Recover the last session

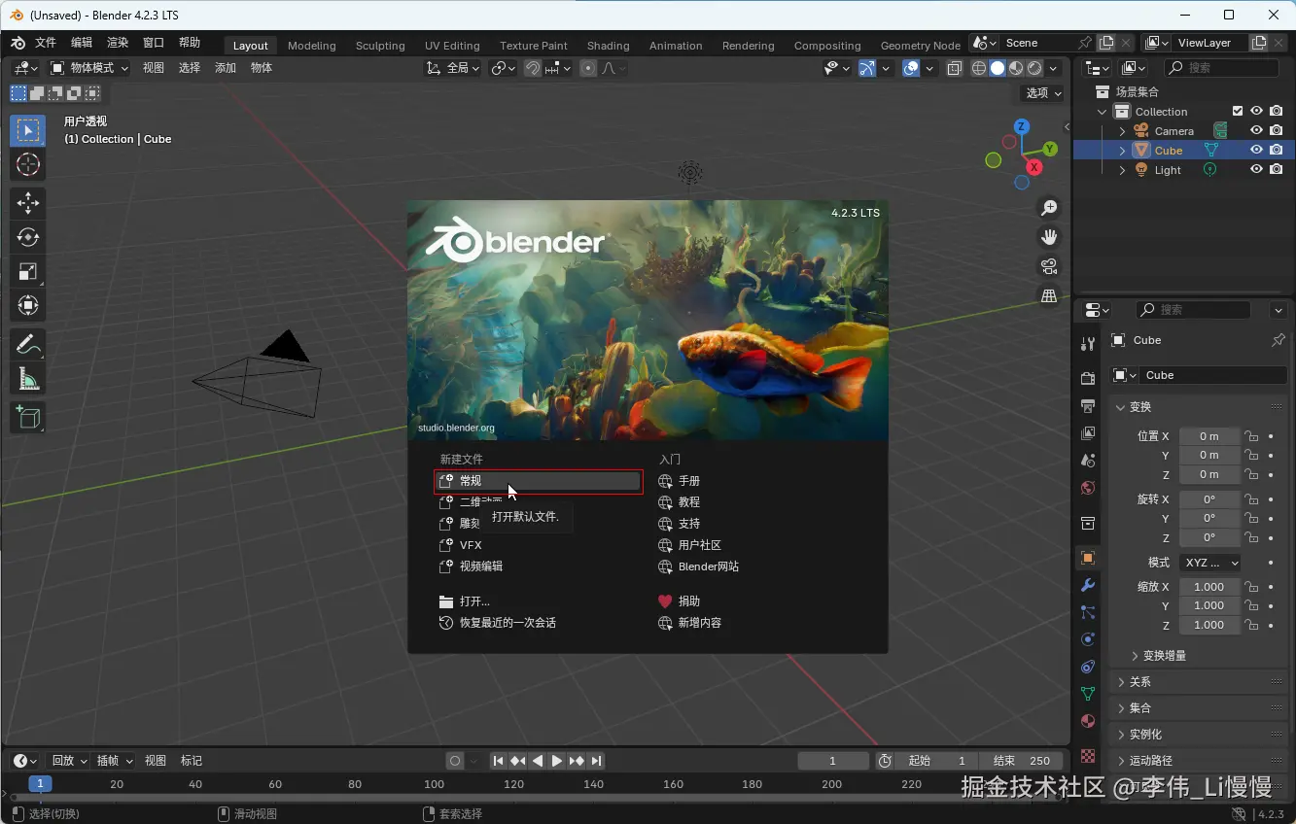[x=539, y=623]
